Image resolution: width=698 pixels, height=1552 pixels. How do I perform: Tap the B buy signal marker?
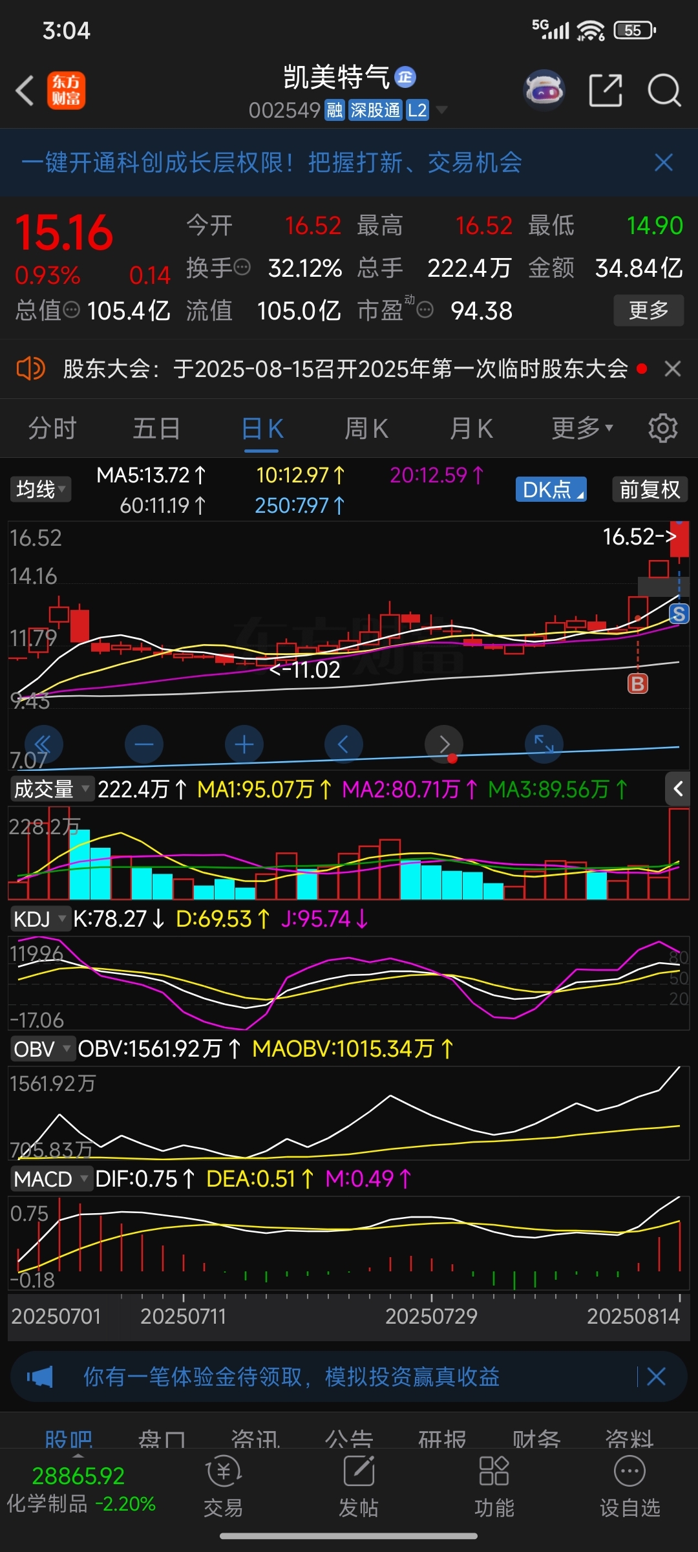click(638, 684)
